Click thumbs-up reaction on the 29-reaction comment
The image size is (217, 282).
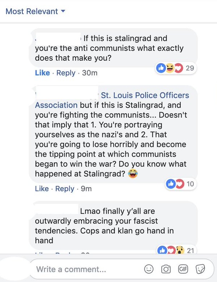[161, 68]
